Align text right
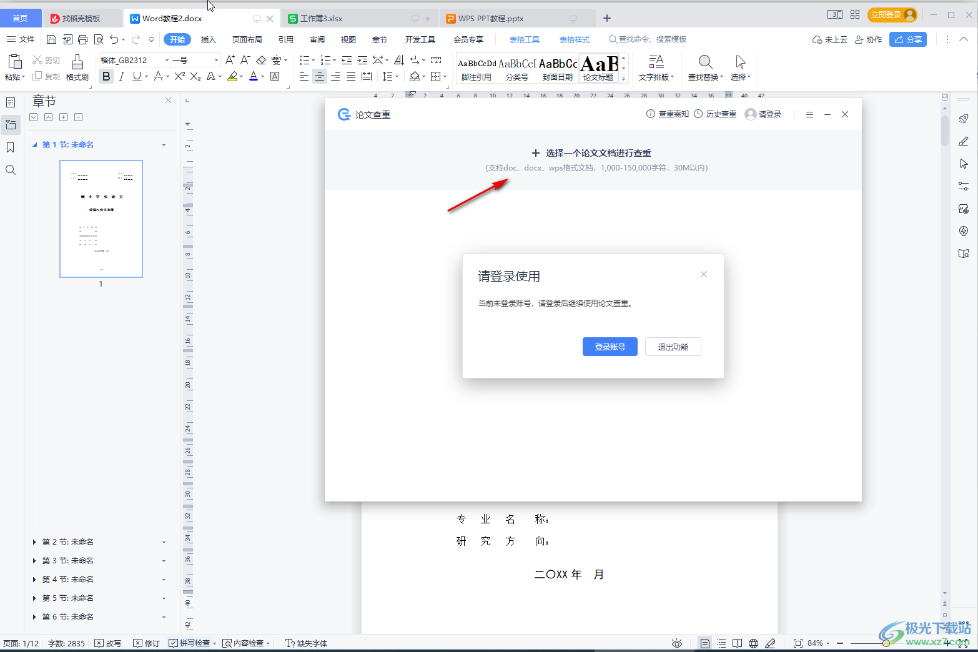Viewport: 978px width, 652px height. click(x=335, y=76)
